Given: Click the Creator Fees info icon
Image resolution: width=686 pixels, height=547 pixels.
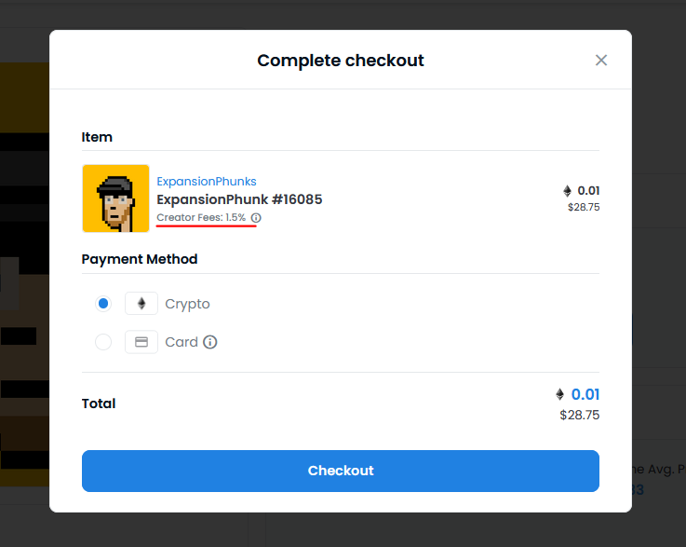Looking at the screenshot, I should tap(256, 218).
